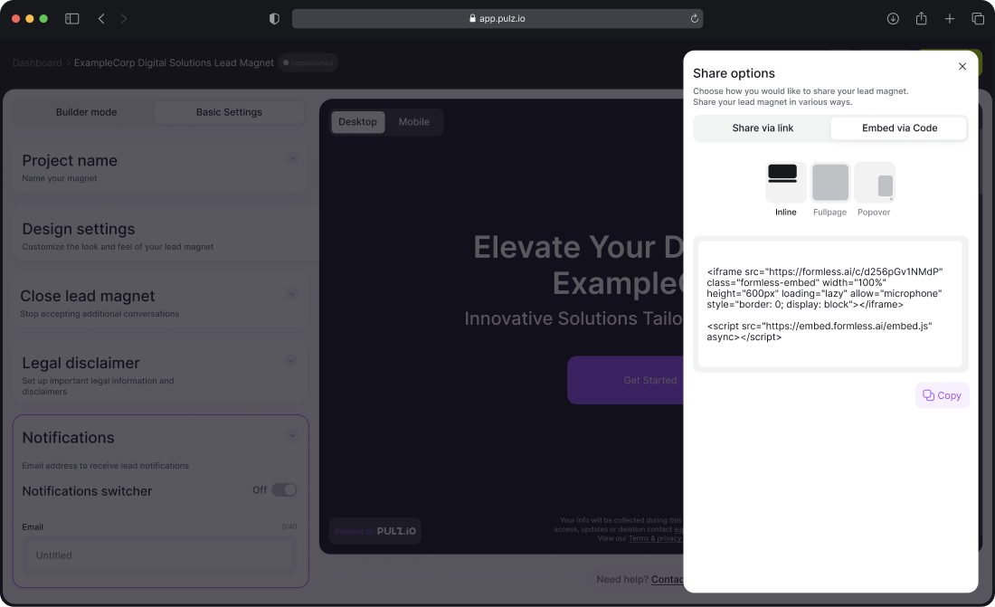Open the privacy shield report icon

pyautogui.click(x=274, y=18)
